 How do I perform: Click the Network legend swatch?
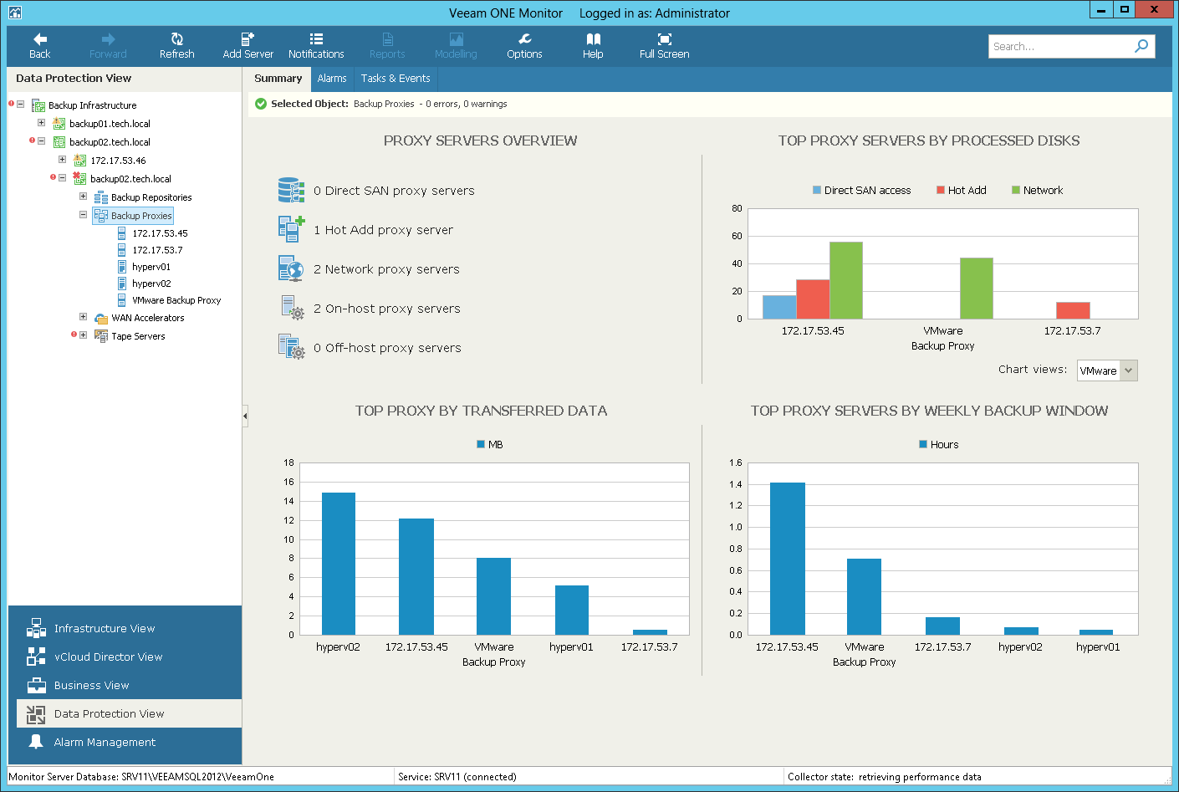coord(1016,191)
